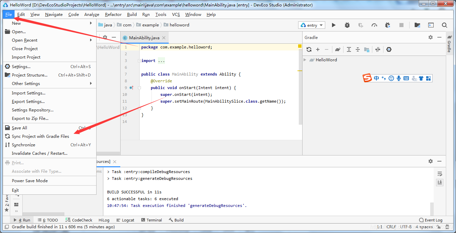Open Sogou toolbox grid icon
This screenshot has height=233, width=456.
[x=429, y=78]
